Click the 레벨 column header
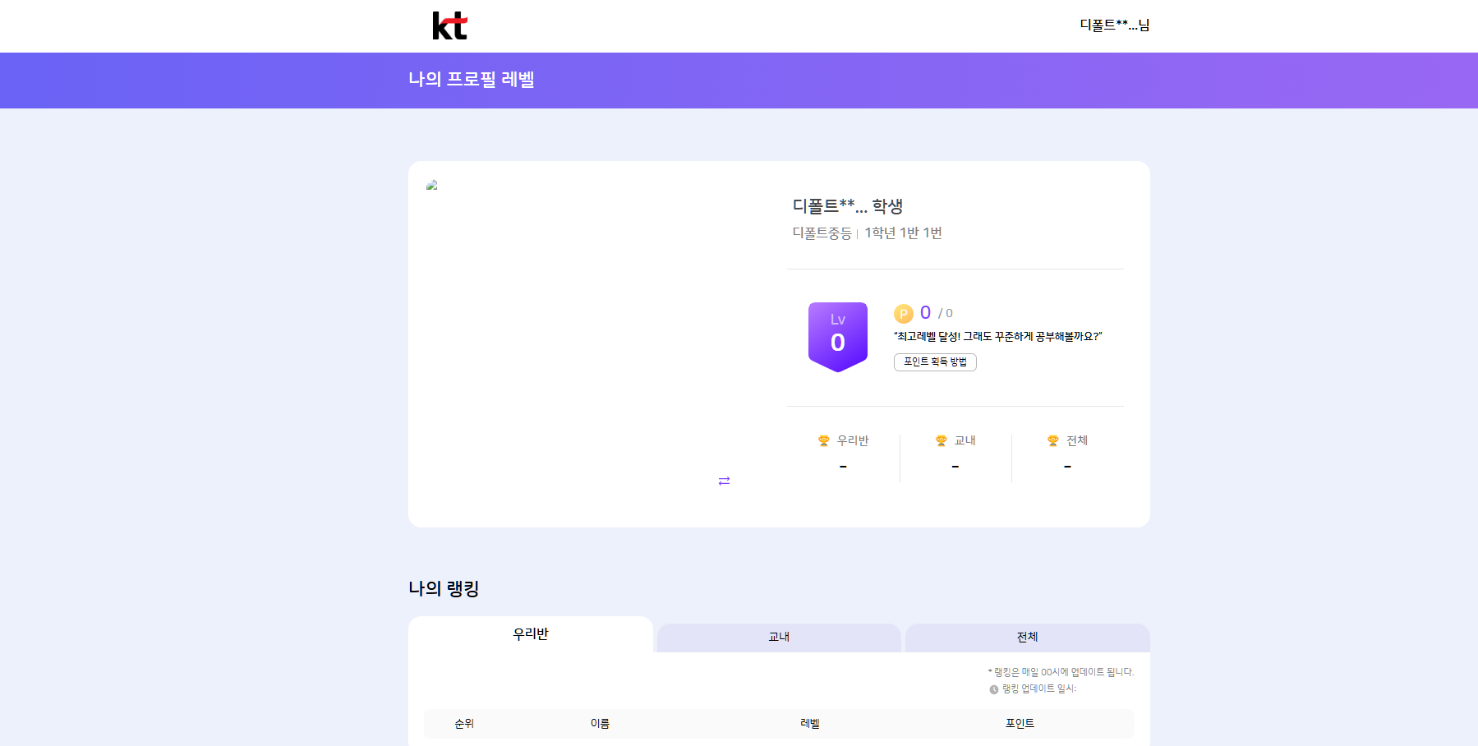 tap(810, 724)
